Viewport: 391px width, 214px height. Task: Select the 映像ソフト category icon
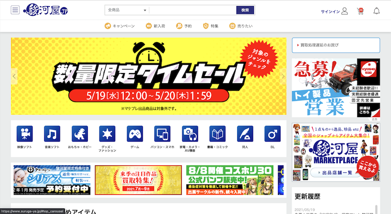pyautogui.click(x=25, y=134)
